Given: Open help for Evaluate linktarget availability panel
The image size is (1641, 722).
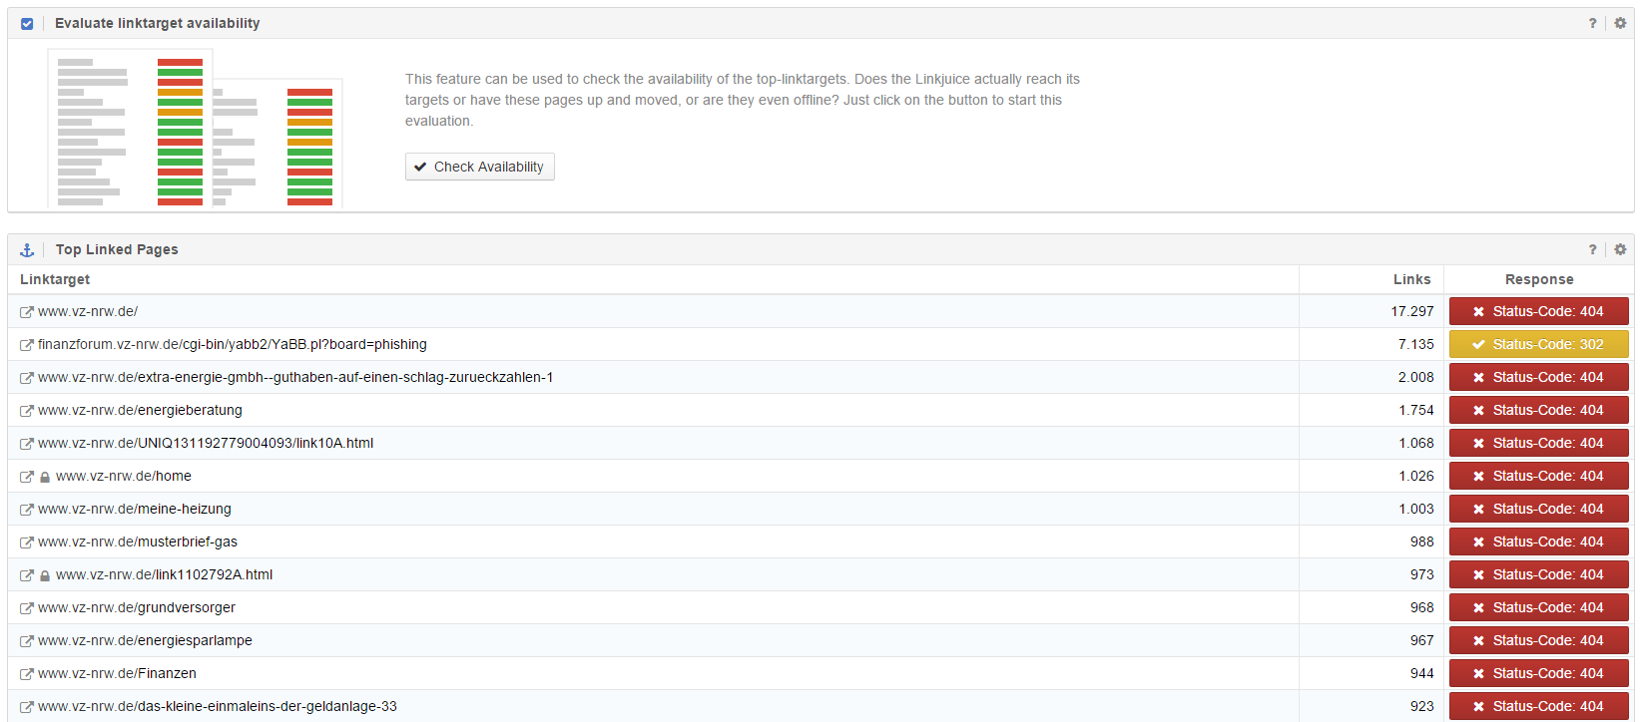Looking at the screenshot, I should point(1592,23).
